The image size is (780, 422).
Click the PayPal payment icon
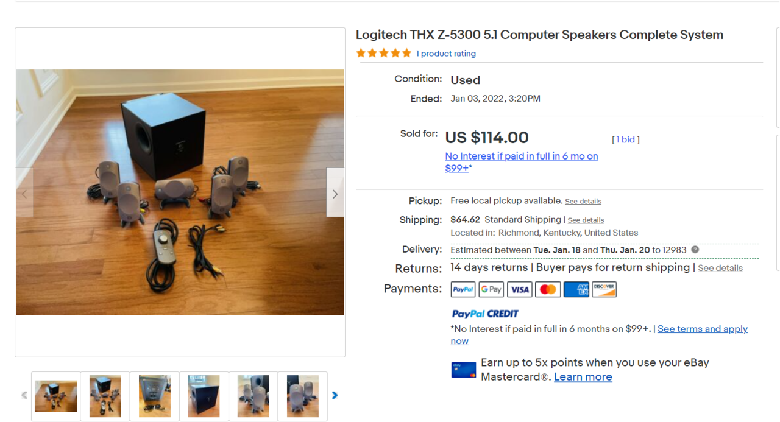tap(463, 289)
